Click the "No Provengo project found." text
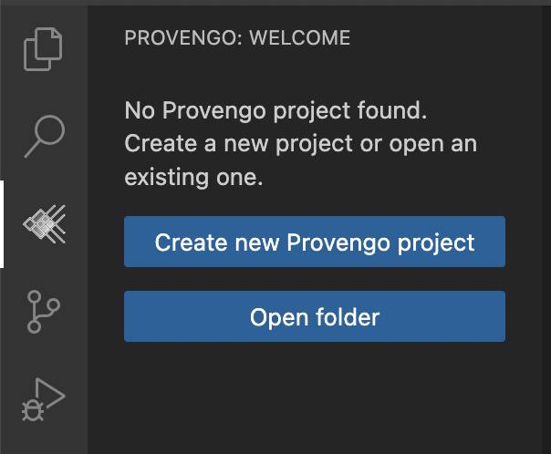This screenshot has width=551, height=454. pyautogui.click(x=275, y=112)
